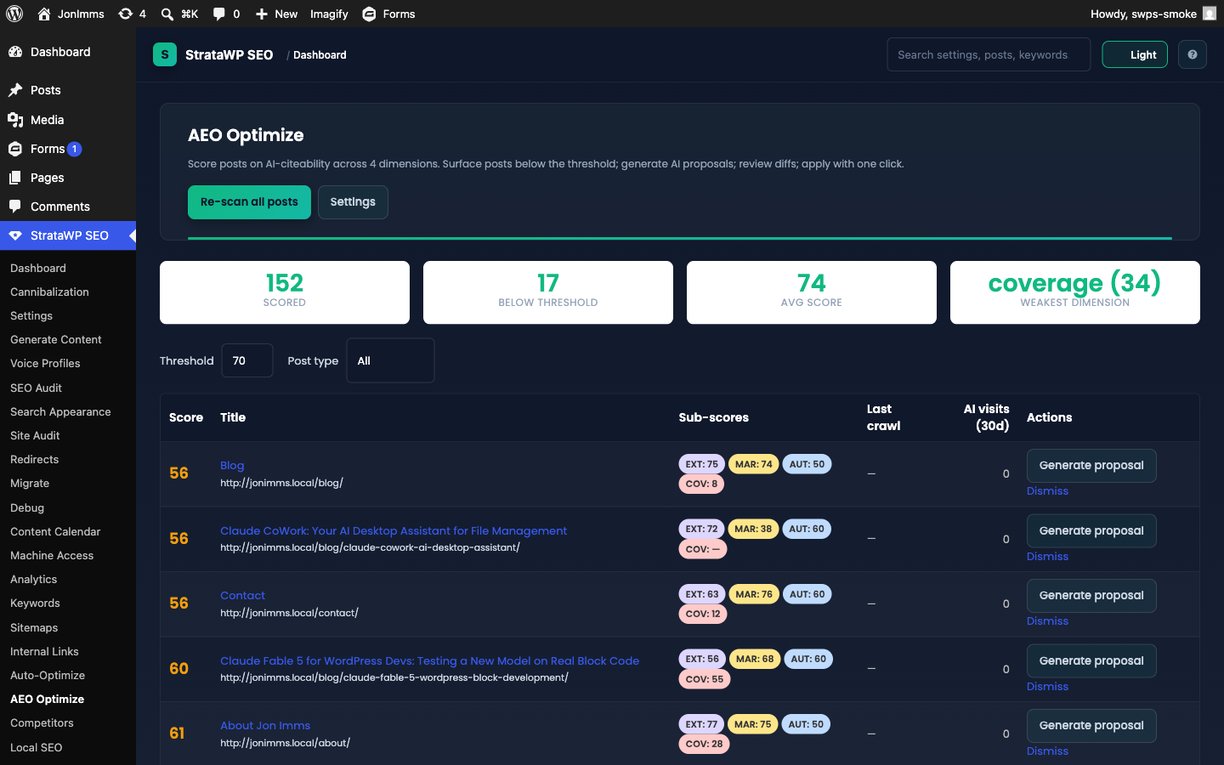Viewport: 1224px width, 765px height.
Task: Open the Internal Links submenu item
Action: click(x=44, y=651)
